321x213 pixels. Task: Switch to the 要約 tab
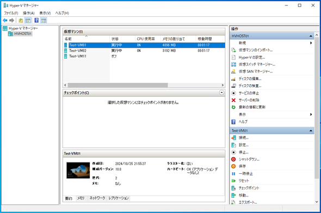tap(69, 198)
